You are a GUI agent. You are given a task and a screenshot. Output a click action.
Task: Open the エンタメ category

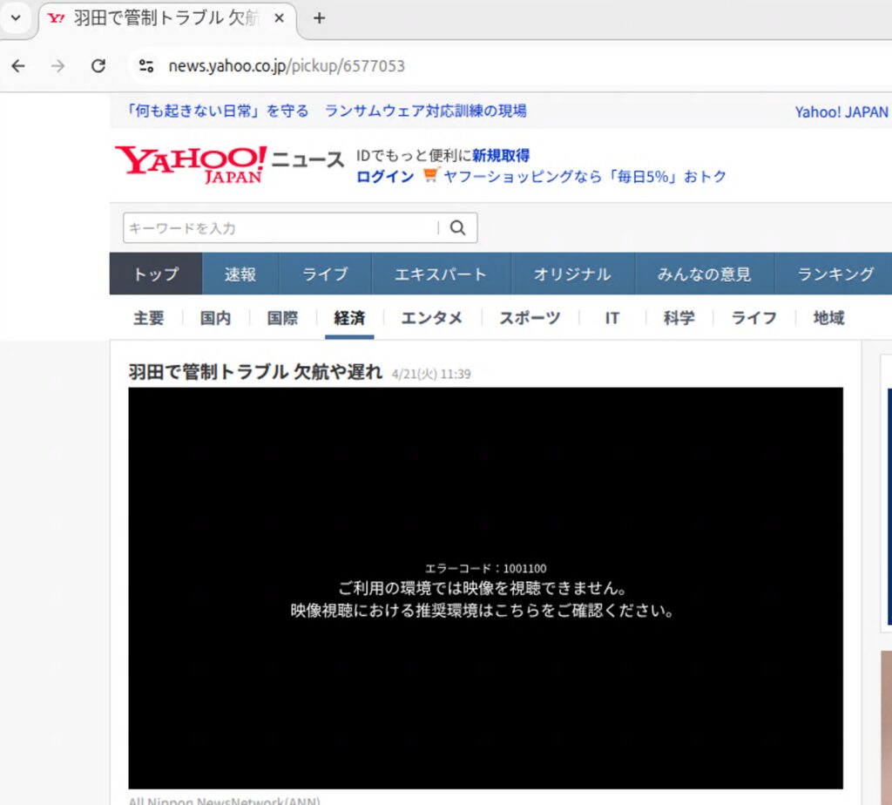[431, 318]
